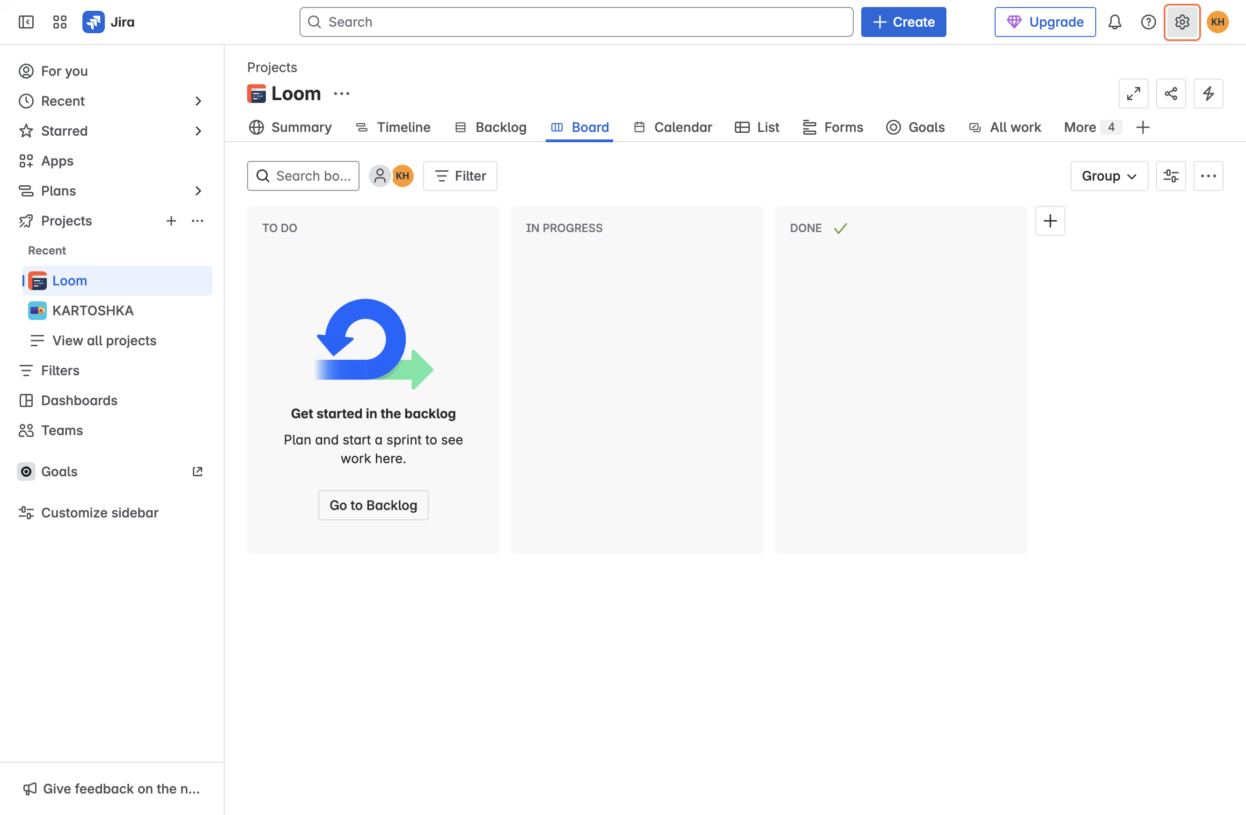Switch to the Timeline tab
The width and height of the screenshot is (1246, 815).
[393, 127]
